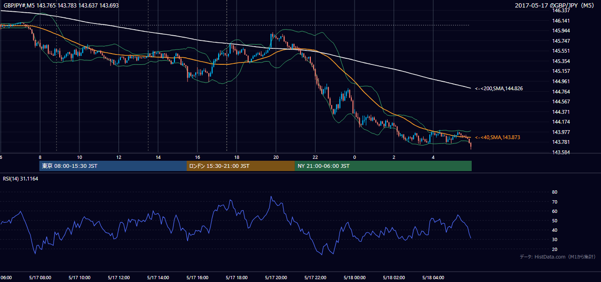Select the ロンドン 15:30-21:00 JST session bar
This screenshot has height=282, width=601.
[x=241, y=166]
